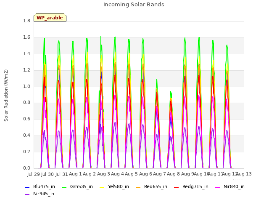This screenshot has height=202, width=269.
Task: Click the tallest green spike on Aug 2
Action: tap(101, 37)
